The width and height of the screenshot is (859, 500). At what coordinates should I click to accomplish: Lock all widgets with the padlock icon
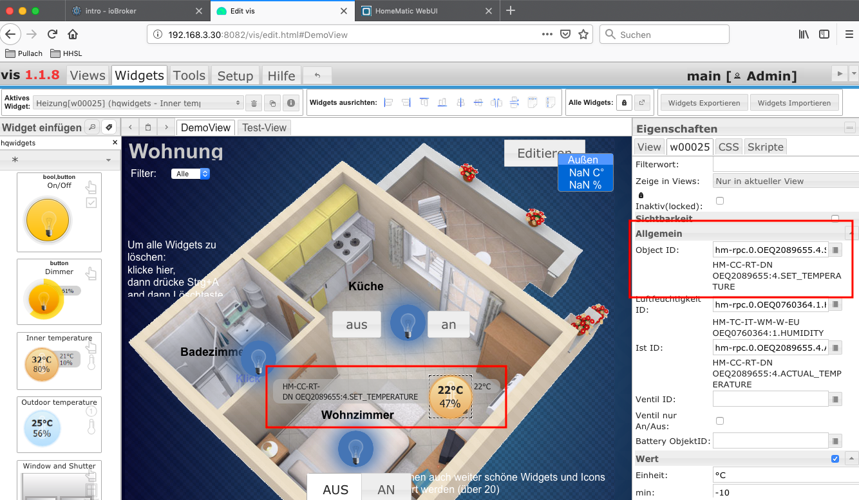pos(624,103)
